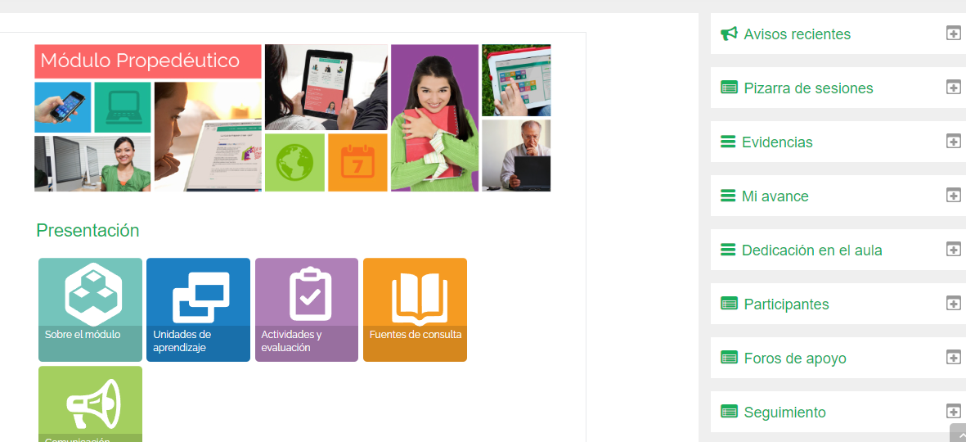Image resolution: width=966 pixels, height=442 pixels.
Task: Open the Sobre el módulo tile
Action: 90,309
